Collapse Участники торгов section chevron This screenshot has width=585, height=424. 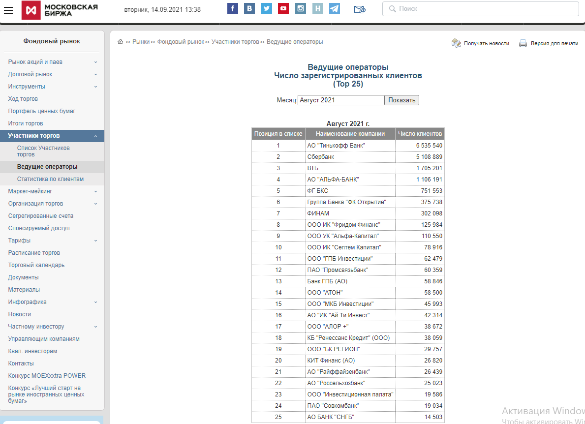pyautogui.click(x=95, y=136)
